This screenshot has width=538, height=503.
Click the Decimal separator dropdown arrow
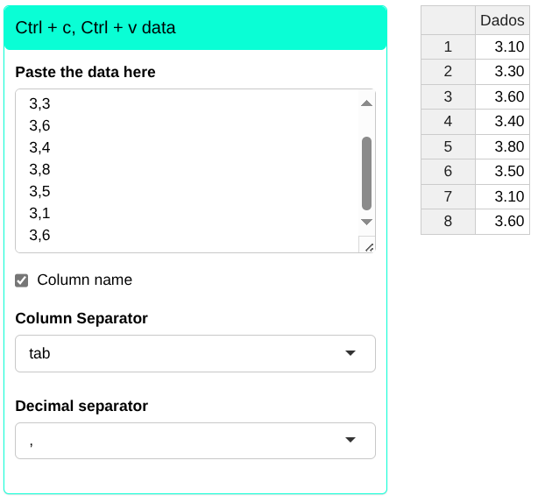tap(350, 441)
